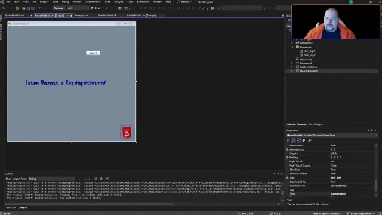Click the Events lightning icon in Properties
Viewport: 382px width, 215px height.
tap(304, 140)
